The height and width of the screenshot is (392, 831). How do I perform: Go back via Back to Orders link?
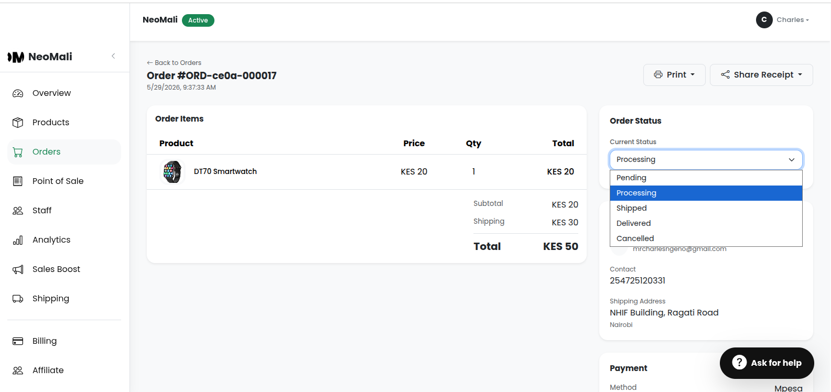[x=174, y=63]
